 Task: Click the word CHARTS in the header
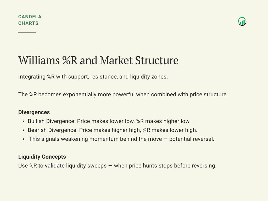tap(28, 23)
